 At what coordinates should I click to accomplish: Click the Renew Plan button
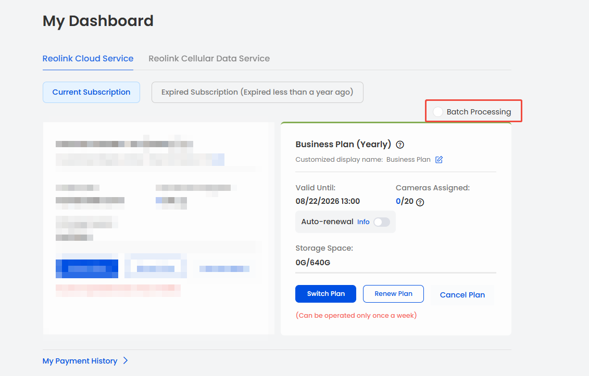[x=393, y=294]
